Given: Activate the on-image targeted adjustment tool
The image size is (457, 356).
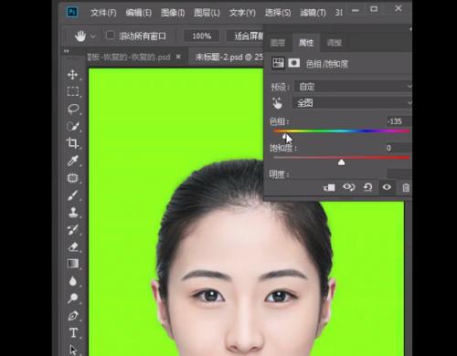Looking at the screenshot, I should pyautogui.click(x=277, y=103).
